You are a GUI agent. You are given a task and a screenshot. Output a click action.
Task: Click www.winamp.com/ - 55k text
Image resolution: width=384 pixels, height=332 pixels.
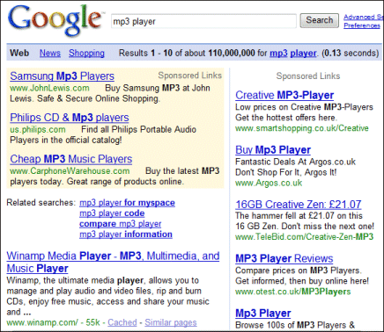tap(54, 322)
